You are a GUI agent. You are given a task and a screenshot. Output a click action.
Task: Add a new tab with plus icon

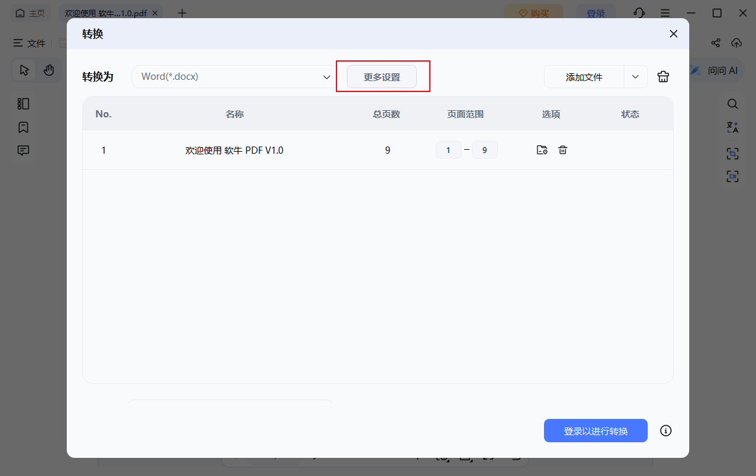coord(182,13)
